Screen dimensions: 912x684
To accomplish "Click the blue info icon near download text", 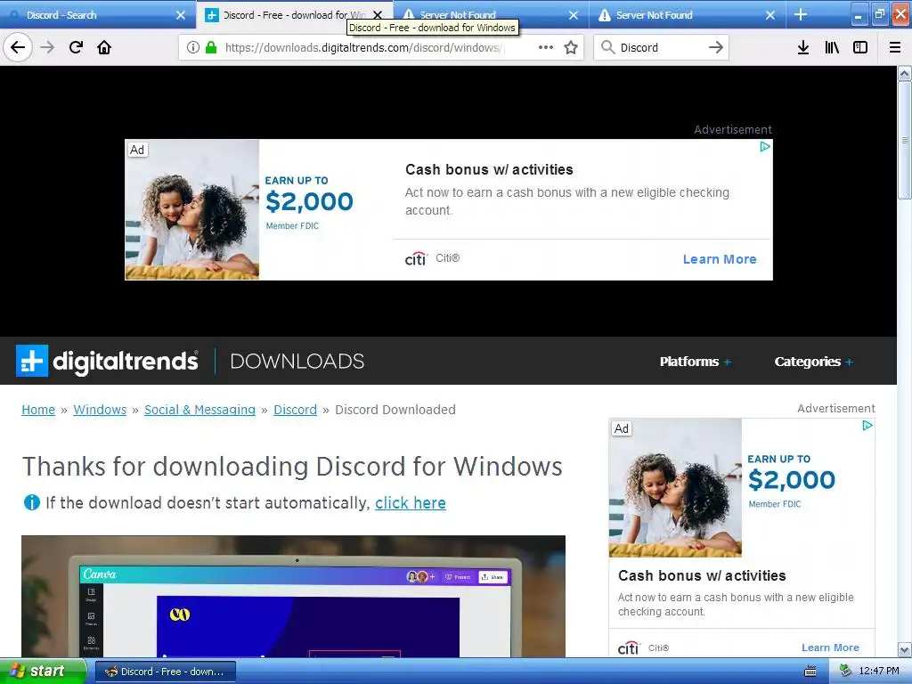I will point(31,502).
